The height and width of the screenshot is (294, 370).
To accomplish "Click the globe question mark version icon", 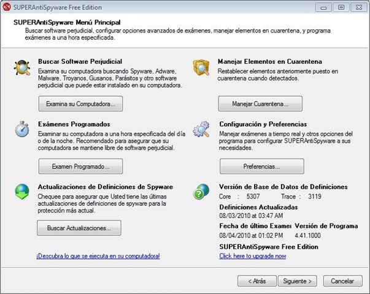I will pos(201,192).
